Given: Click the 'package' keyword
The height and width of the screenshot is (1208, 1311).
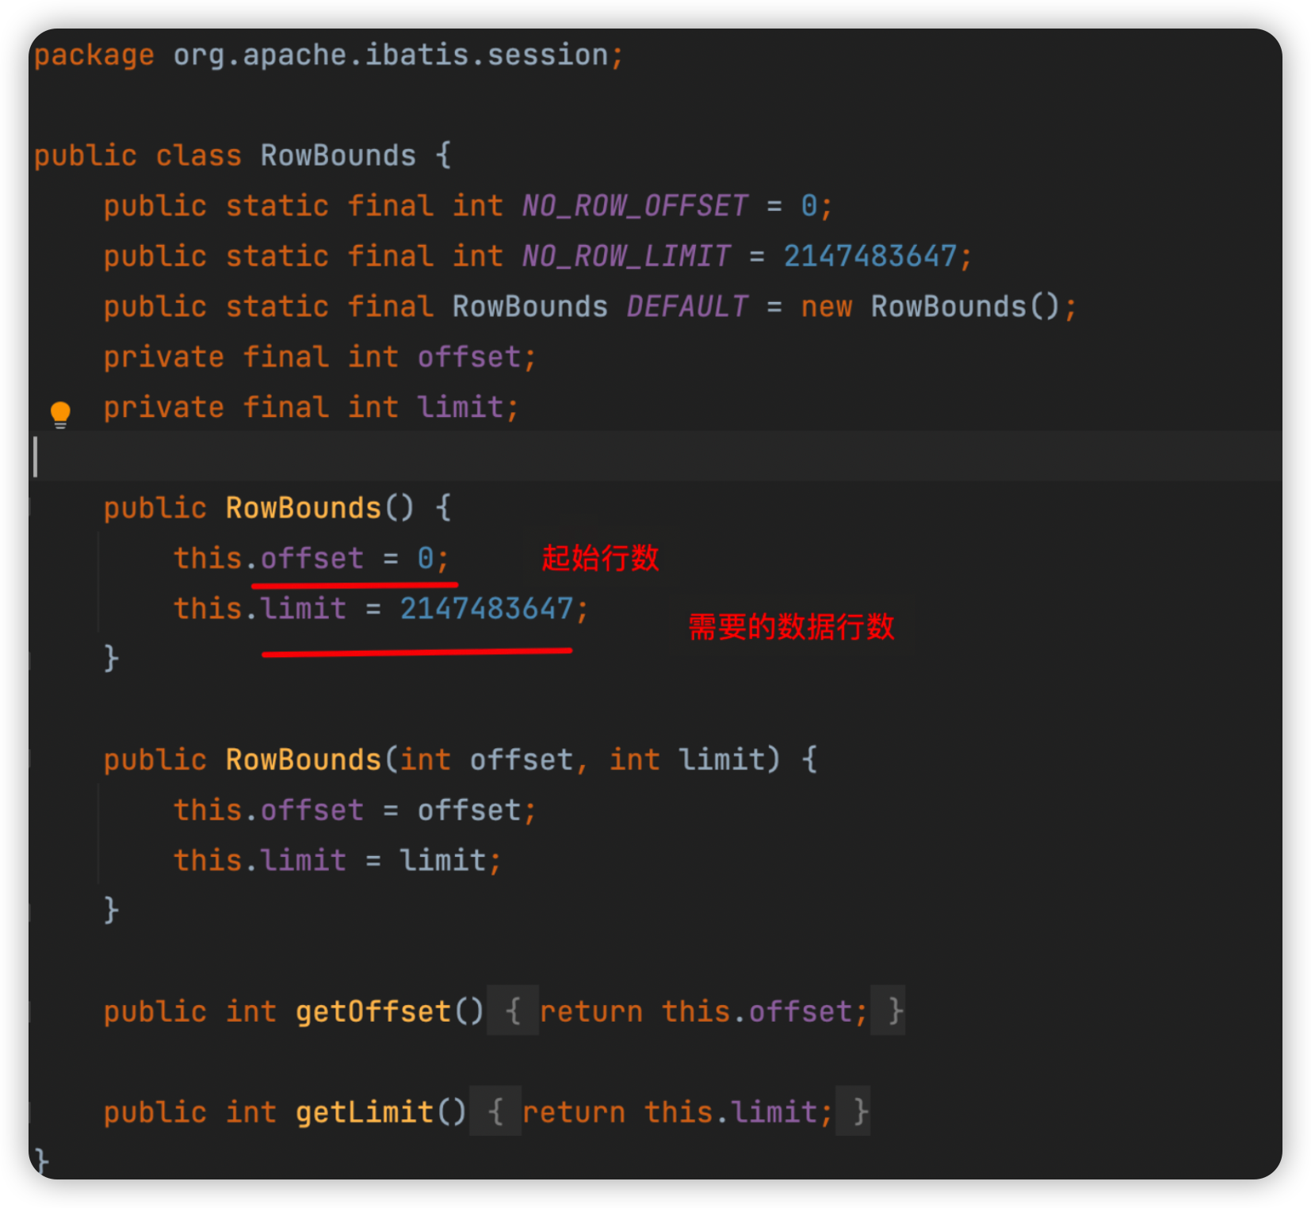Looking at the screenshot, I should [94, 55].
